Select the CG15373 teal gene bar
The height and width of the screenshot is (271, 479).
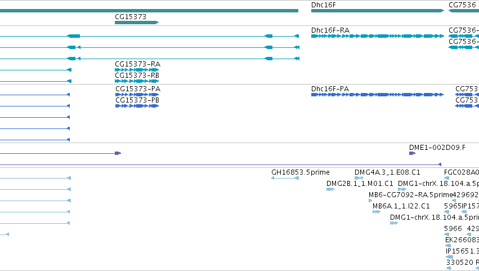pos(137,23)
